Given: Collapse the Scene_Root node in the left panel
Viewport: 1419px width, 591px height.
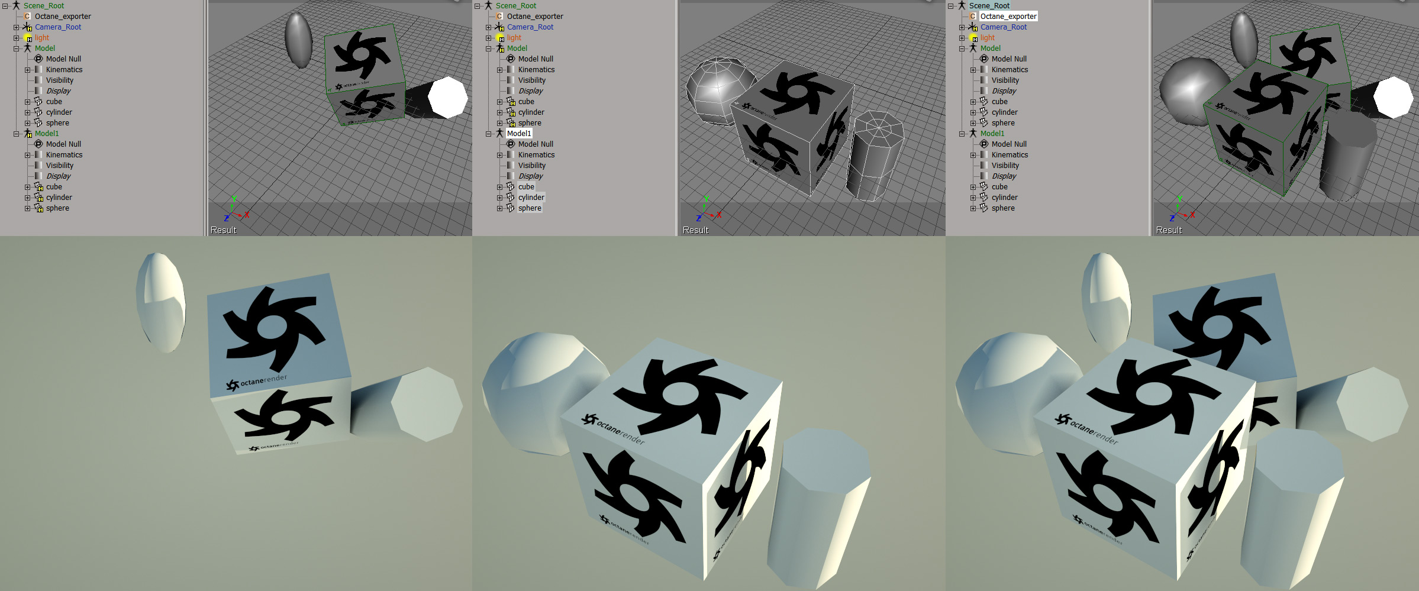Looking at the screenshot, I should 5,6.
